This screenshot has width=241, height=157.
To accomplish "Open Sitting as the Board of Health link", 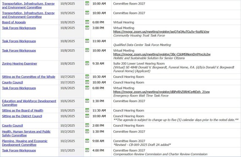I will (x=22, y=111).
